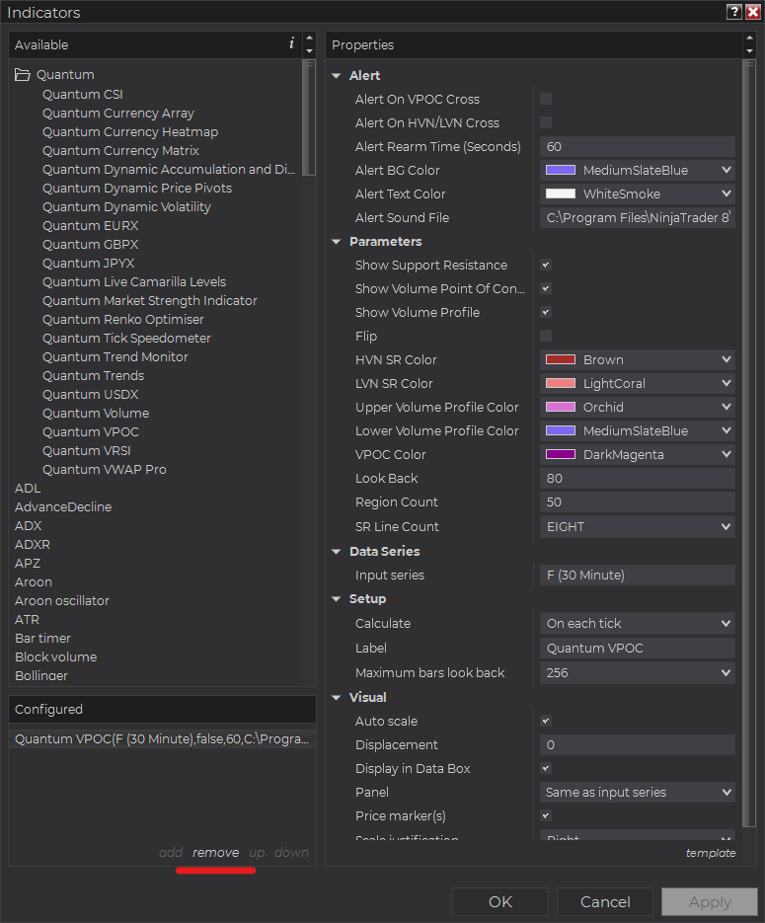Open HVN SR Color dropdown
Viewport: 765px width, 923px height.
[x=638, y=359]
